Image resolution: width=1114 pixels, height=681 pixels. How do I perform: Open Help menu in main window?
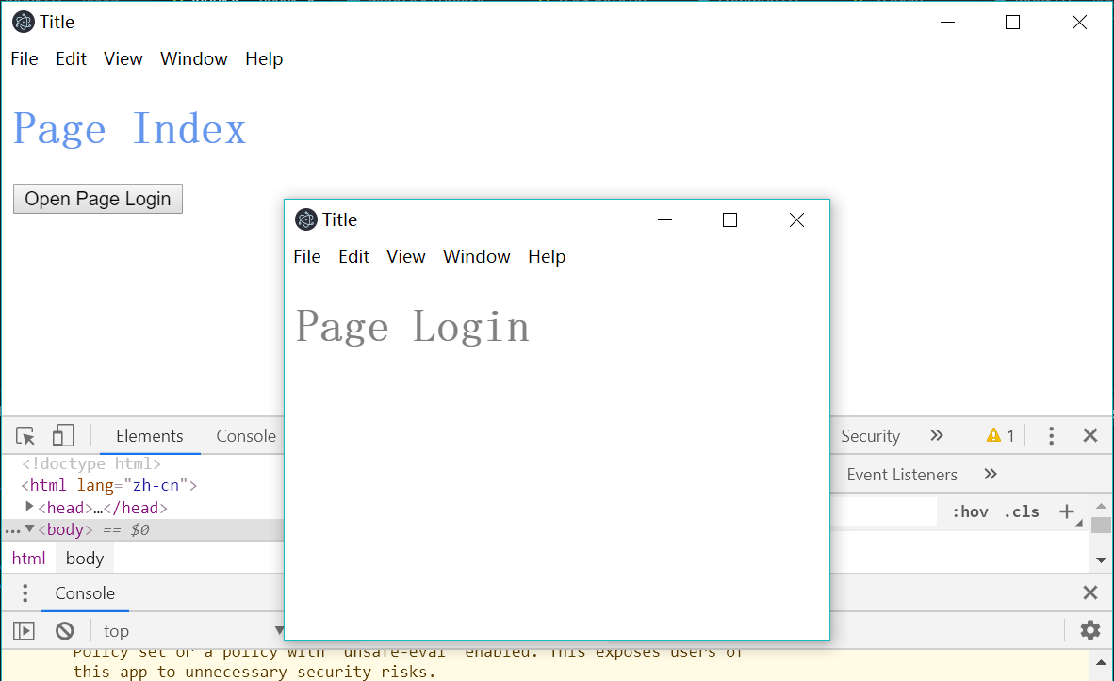[264, 59]
